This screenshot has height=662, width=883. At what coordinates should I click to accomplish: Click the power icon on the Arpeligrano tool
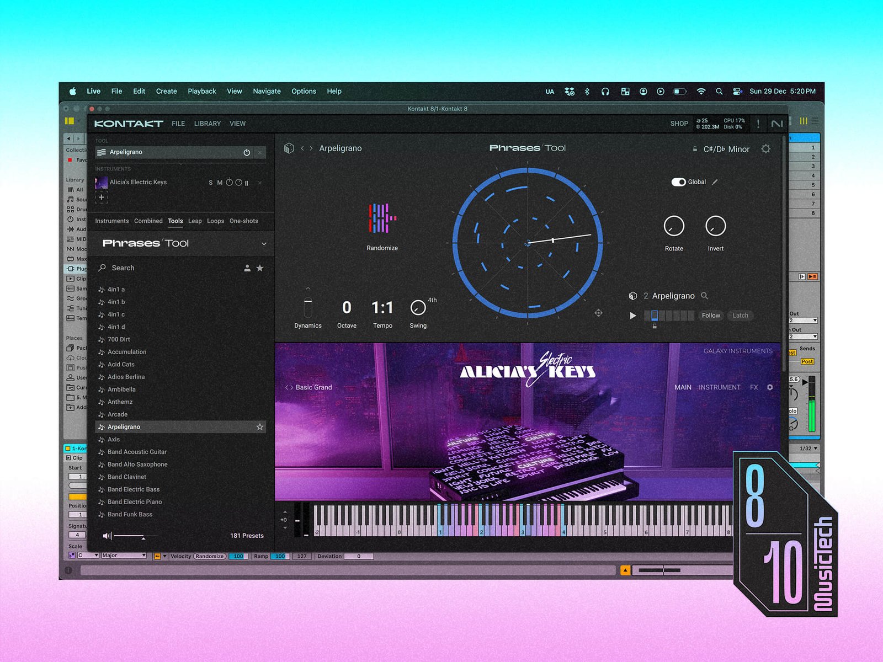[x=247, y=152]
